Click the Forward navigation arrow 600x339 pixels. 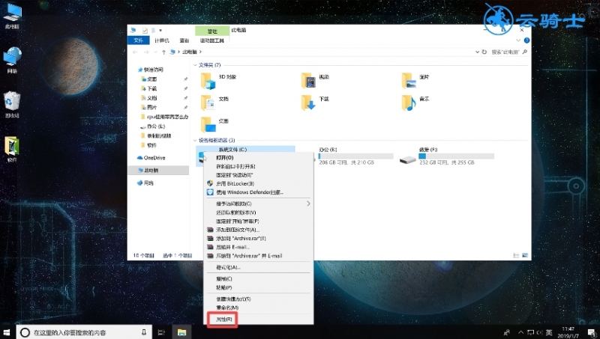[x=146, y=52]
